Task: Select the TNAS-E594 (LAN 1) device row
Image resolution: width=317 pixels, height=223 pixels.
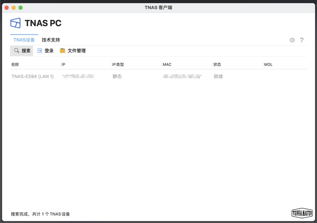Action: [158, 76]
